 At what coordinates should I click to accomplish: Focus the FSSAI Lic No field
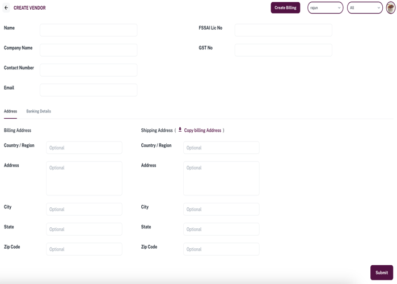(284, 30)
